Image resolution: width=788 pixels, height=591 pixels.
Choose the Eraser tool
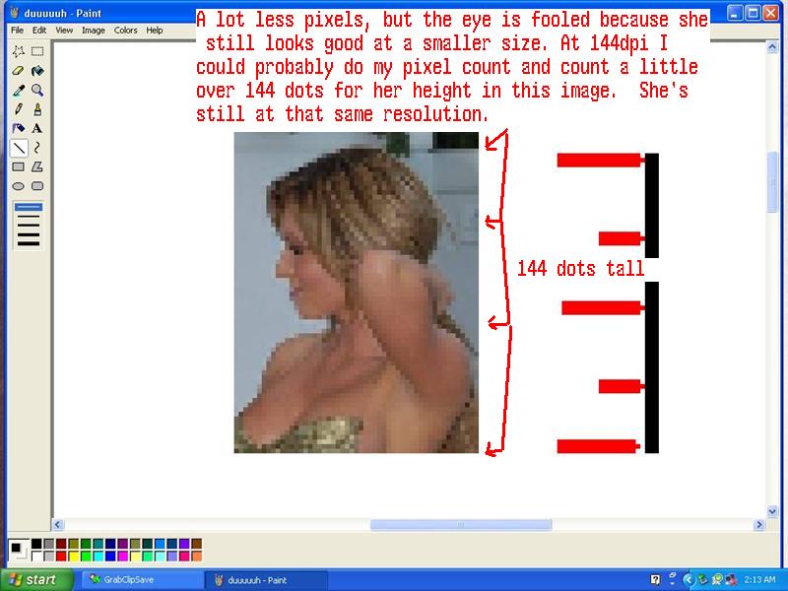point(19,71)
